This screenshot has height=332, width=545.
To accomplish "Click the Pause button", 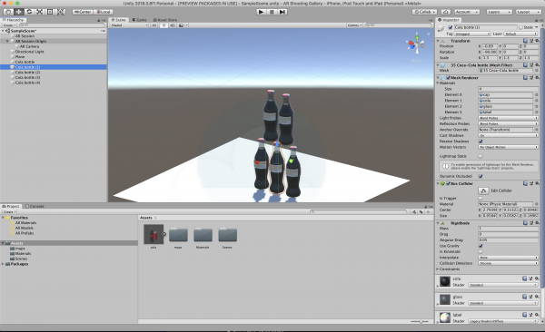I will 272,12.
